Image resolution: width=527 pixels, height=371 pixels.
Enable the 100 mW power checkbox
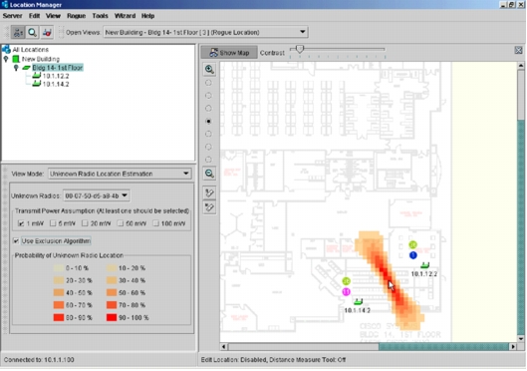[x=155, y=223]
